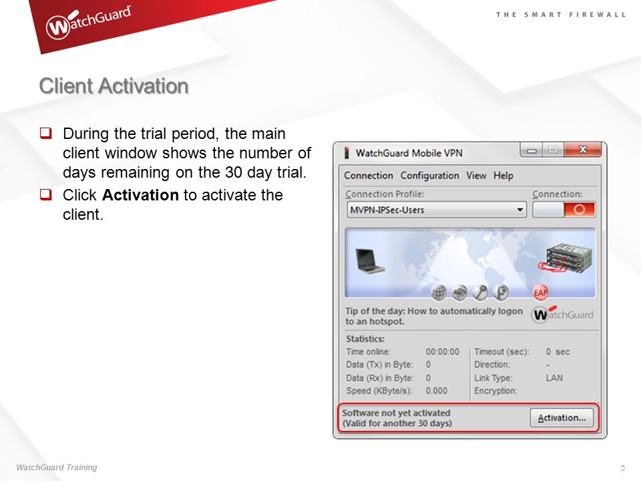This screenshot has width=641, height=481.
Task: Click the 'WatchGuard Training' footer text
Action: (x=56, y=467)
